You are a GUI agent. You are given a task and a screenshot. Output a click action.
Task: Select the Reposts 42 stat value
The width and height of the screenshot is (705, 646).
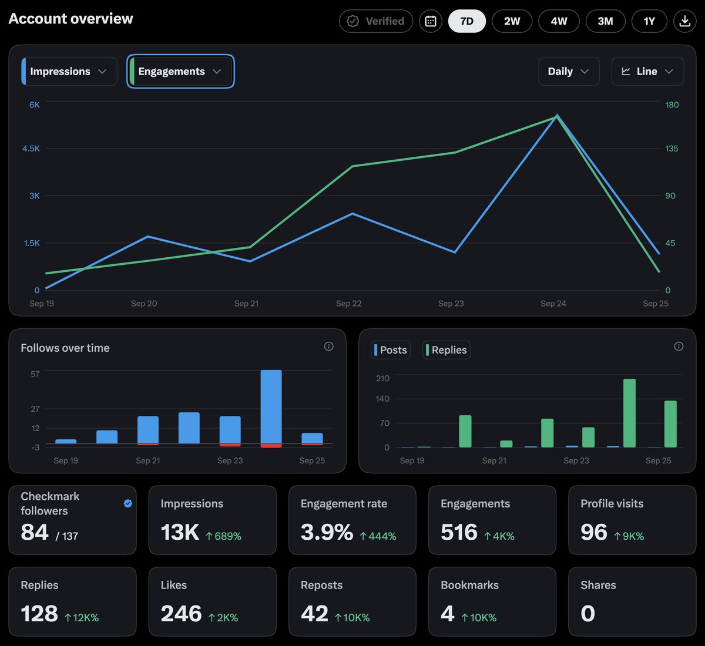314,614
